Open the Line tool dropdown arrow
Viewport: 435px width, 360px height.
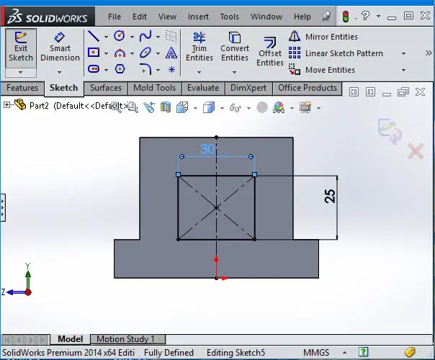pyautogui.click(x=107, y=37)
